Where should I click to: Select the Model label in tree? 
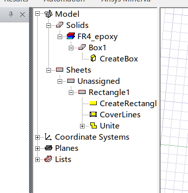(67, 14)
